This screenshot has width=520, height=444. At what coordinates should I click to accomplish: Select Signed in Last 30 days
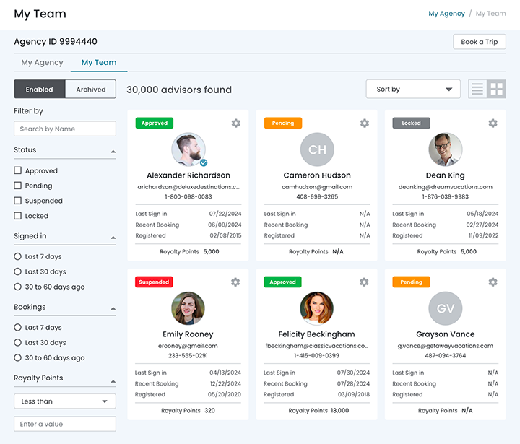click(18, 272)
